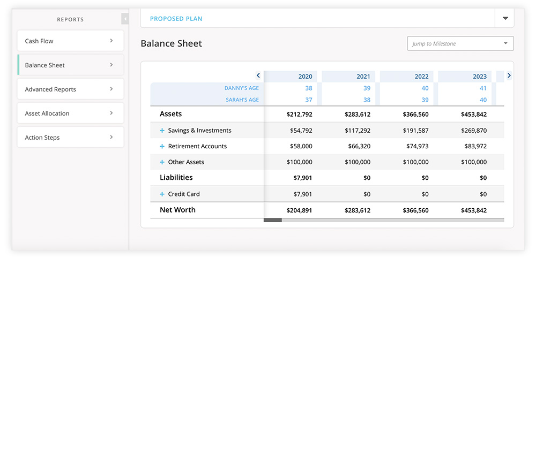This screenshot has height=455, width=536.
Task: Open the Asset Allocation report
Action: (x=70, y=113)
